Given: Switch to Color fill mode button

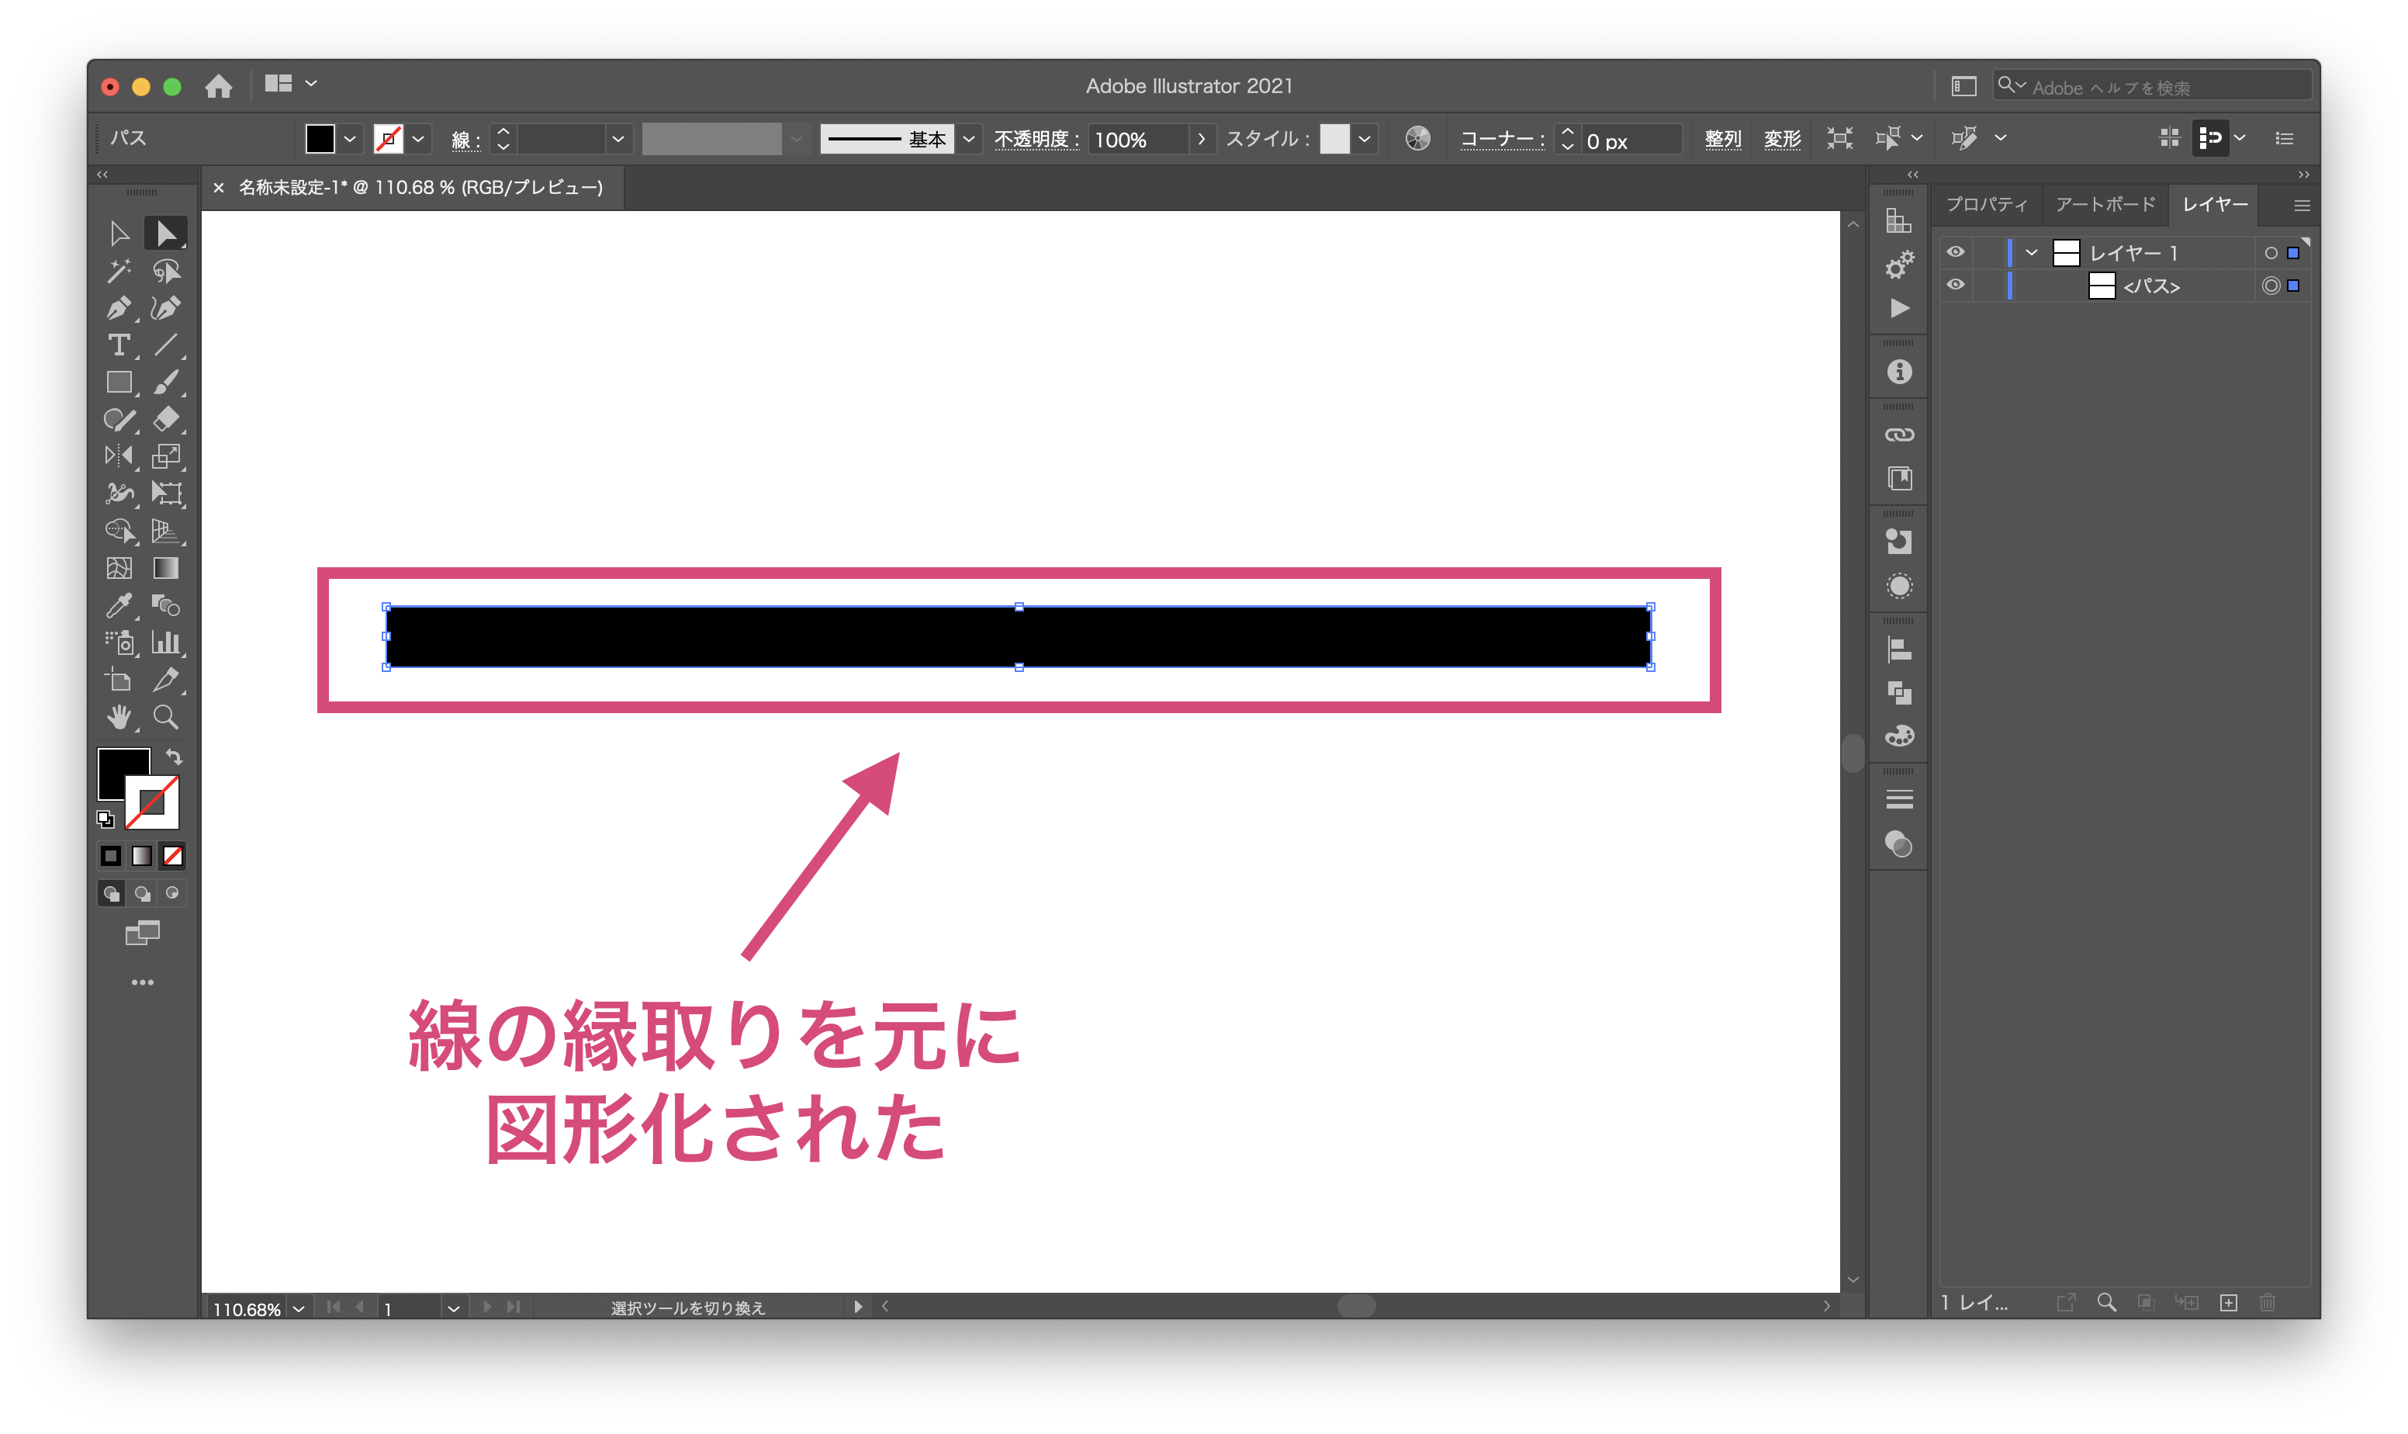Looking at the screenshot, I should (111, 856).
